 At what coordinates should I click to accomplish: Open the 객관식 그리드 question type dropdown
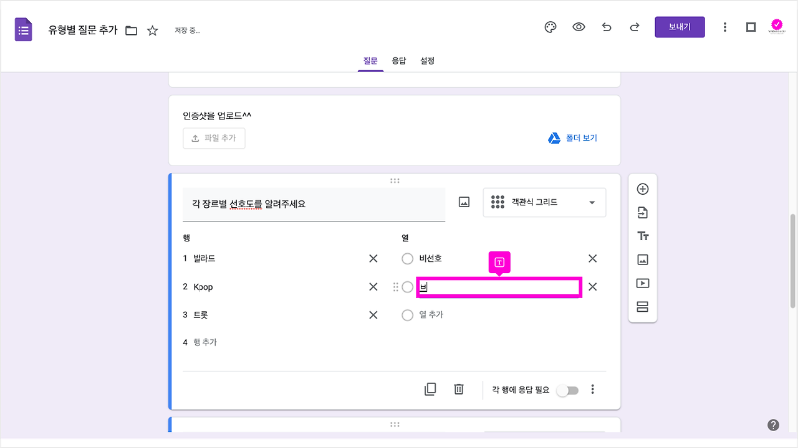544,202
